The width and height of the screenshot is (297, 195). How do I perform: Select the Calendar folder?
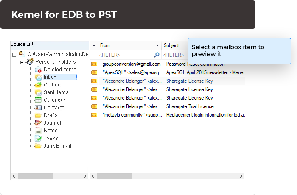coord(55,100)
